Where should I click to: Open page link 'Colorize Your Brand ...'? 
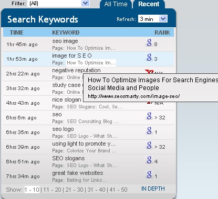(92, 151)
